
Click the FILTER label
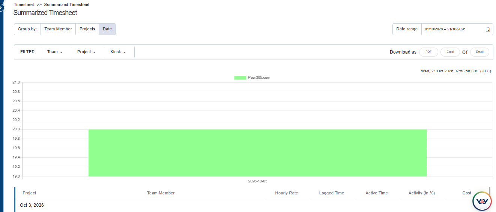point(27,52)
